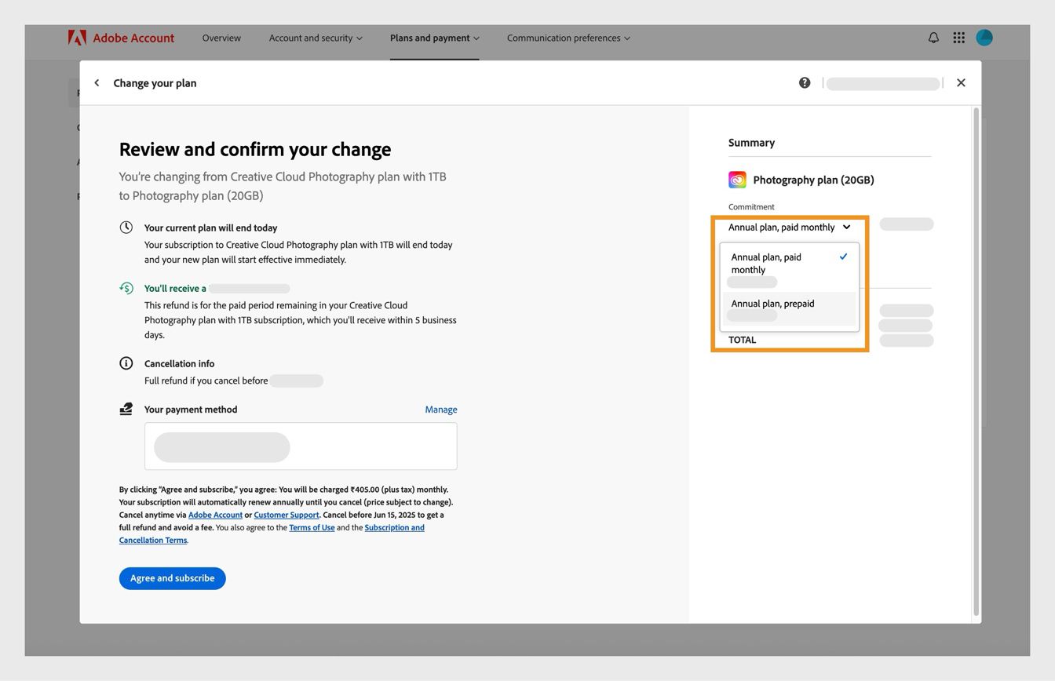
Task: Open the profile avatar menu
Action: tap(984, 38)
